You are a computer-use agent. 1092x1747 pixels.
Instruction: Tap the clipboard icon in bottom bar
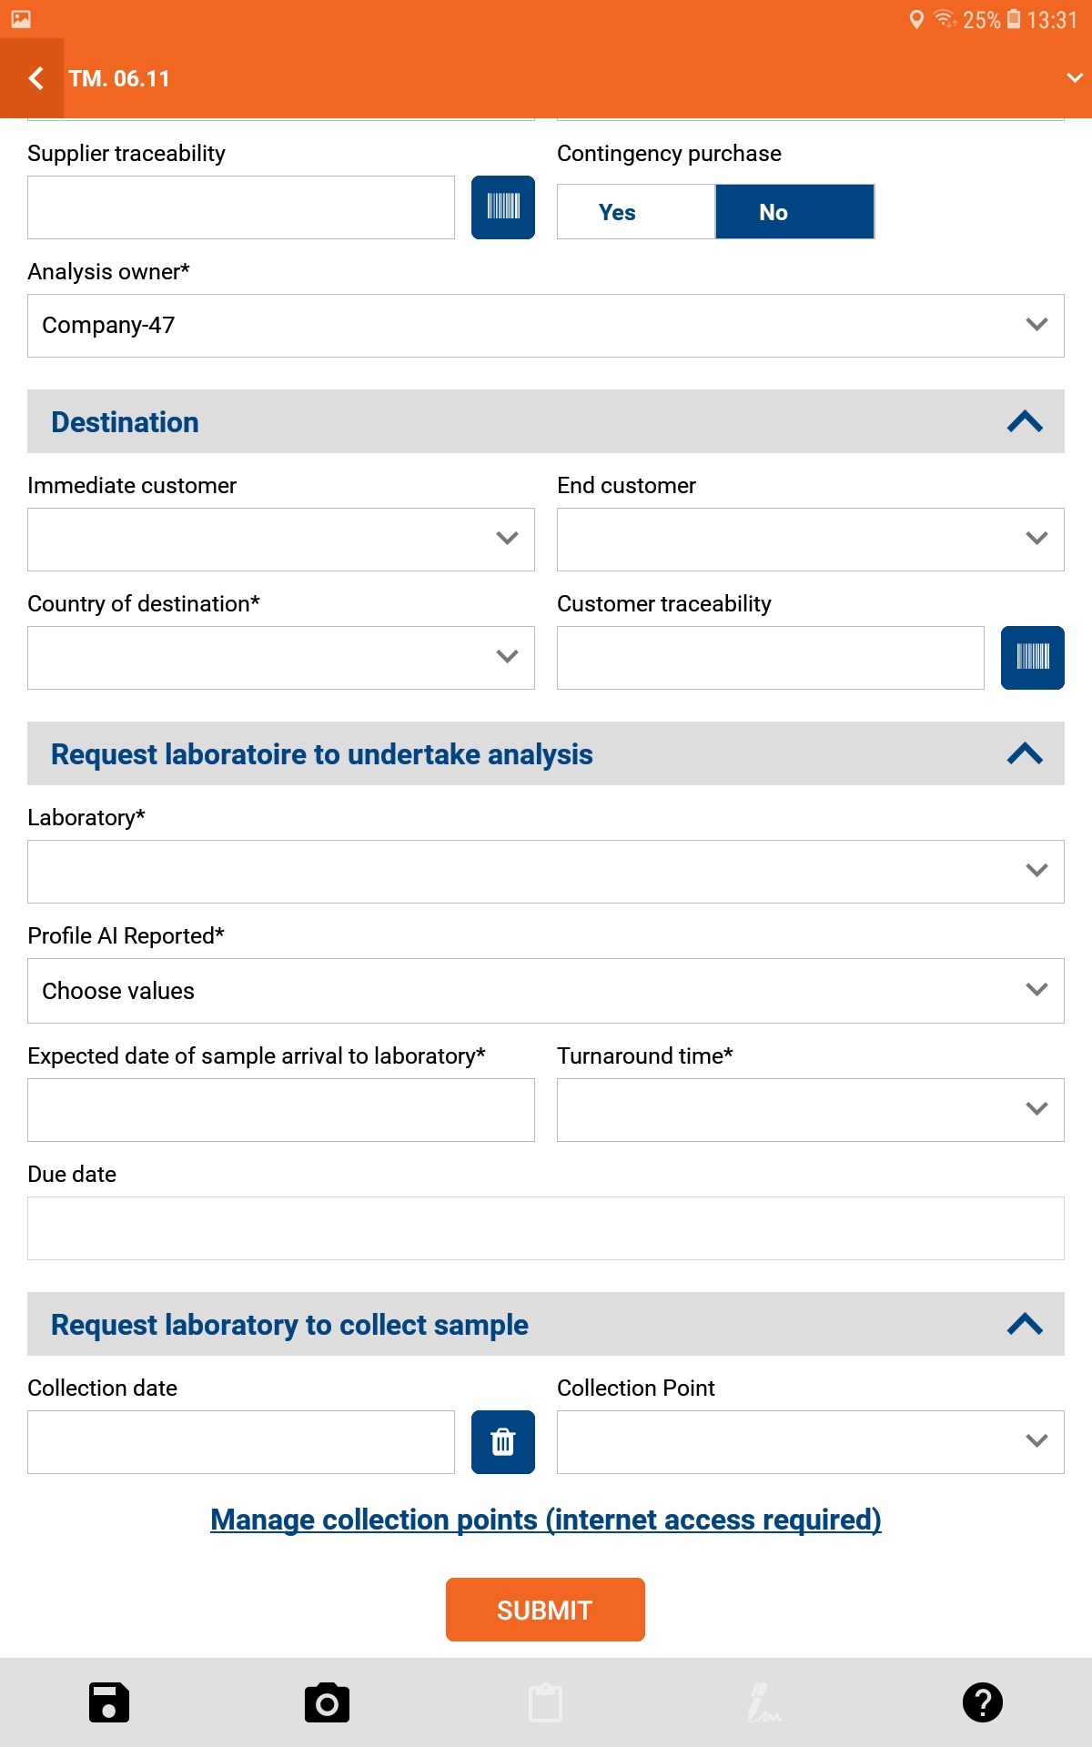(x=546, y=1702)
